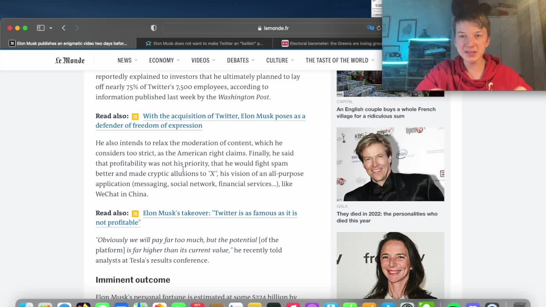Open 'An English couple buys a whole French village' article

coord(386,113)
